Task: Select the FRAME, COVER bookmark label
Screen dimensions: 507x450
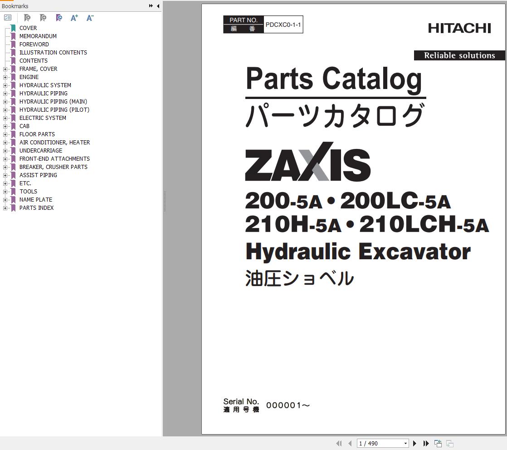Action: pos(38,69)
